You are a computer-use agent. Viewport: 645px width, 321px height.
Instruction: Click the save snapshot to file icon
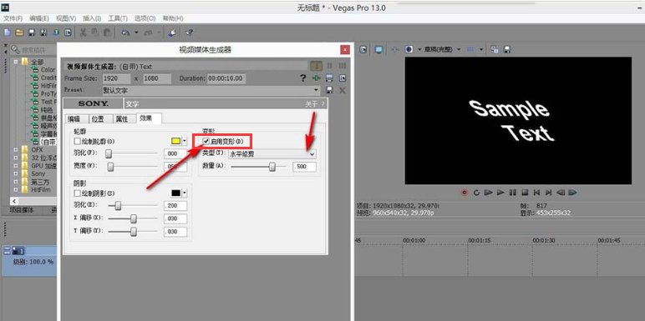[x=507, y=49]
